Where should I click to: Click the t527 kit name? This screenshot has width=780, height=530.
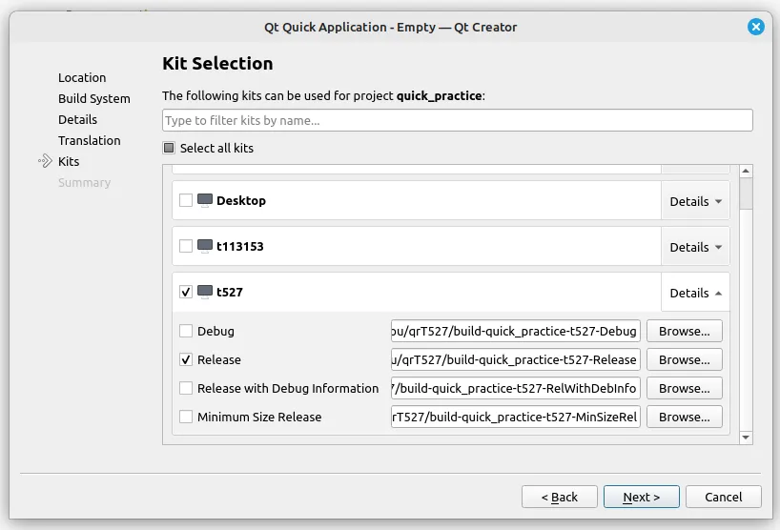tap(230, 292)
